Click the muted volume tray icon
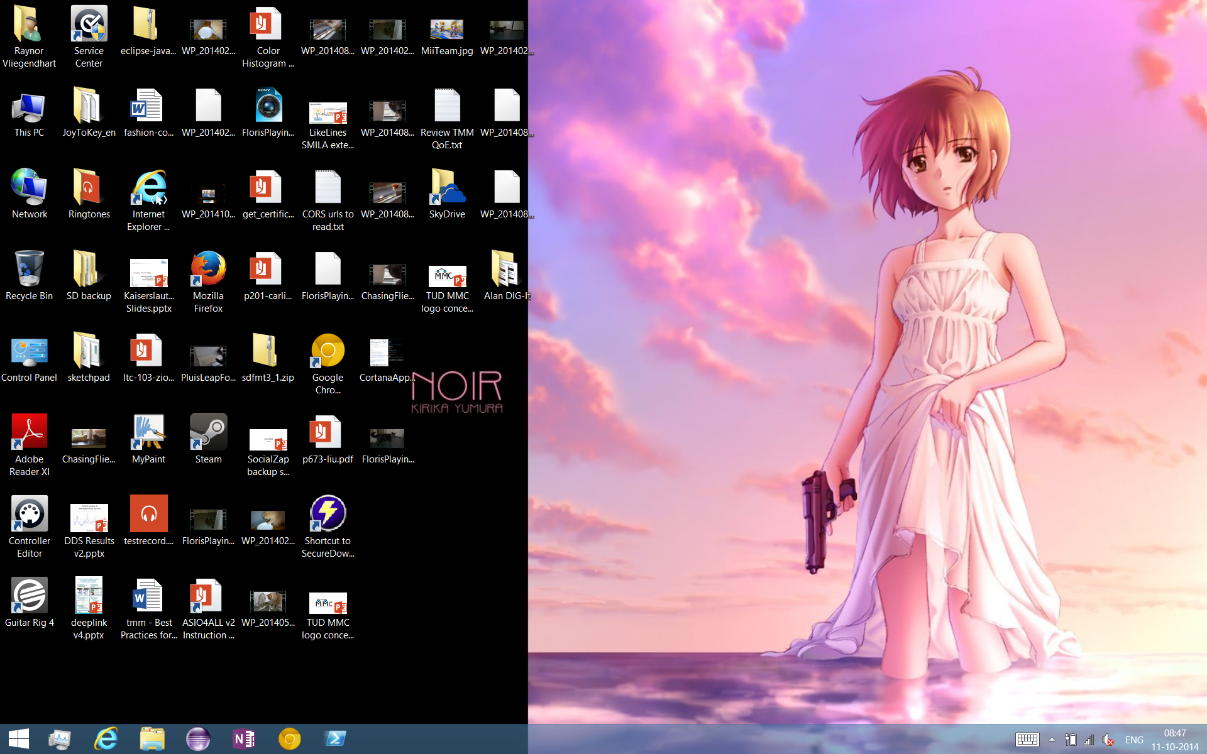This screenshot has height=754, width=1207. click(x=1108, y=740)
